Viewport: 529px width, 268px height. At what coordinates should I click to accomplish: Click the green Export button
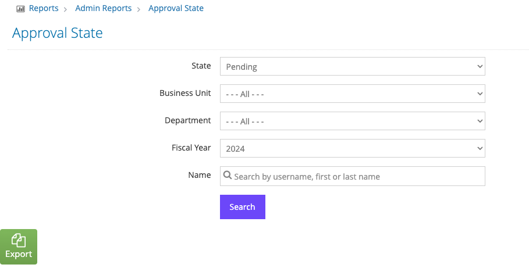coord(19,246)
